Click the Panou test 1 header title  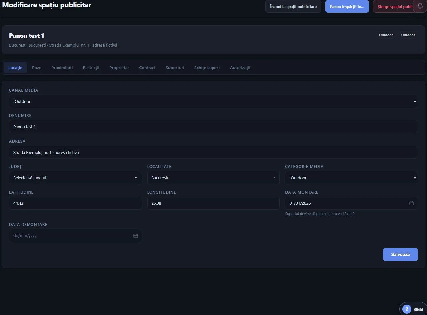(27, 36)
